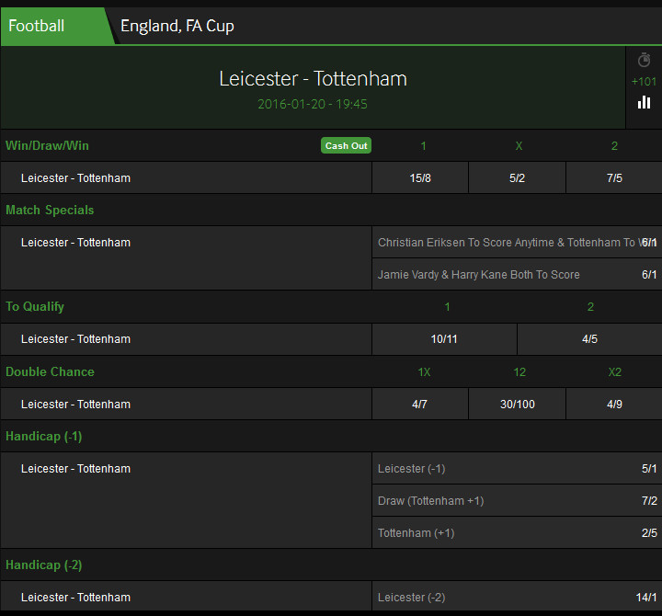662x616 pixels.
Task: Select Tottenham (+1) handicap at 2/5
Action: point(517,533)
